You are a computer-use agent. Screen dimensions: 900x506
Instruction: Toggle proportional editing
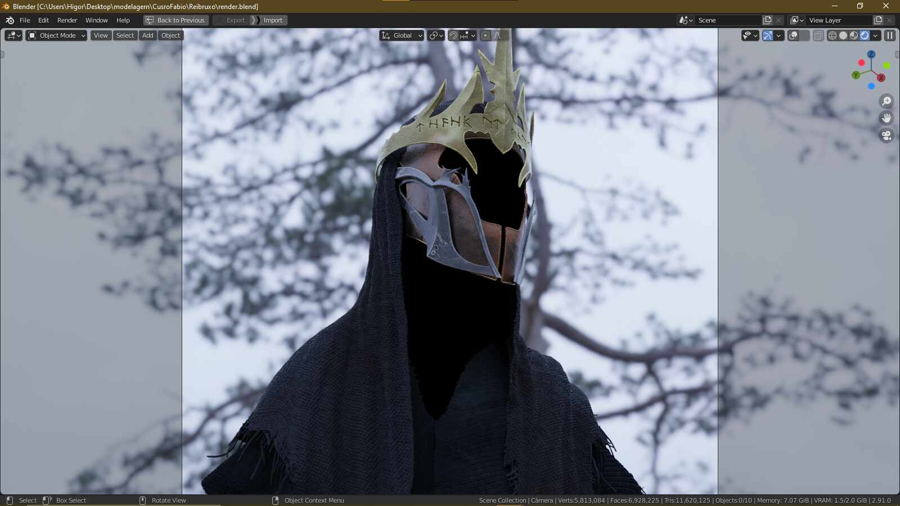tap(485, 35)
